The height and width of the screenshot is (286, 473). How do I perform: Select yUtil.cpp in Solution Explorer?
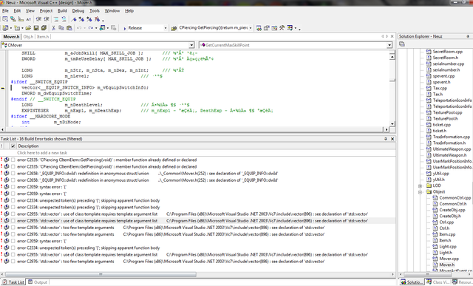tap(440, 174)
